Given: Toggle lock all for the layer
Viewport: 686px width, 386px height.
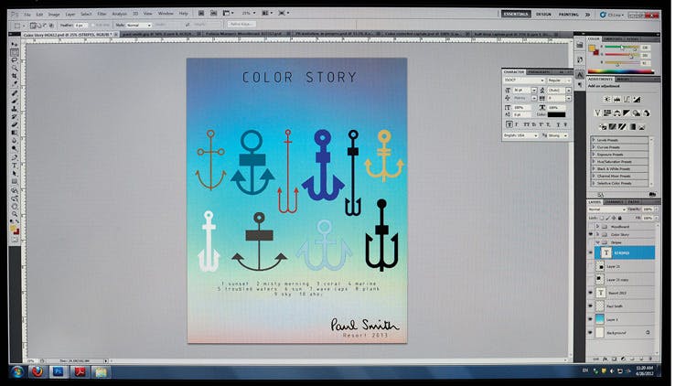Looking at the screenshot, I should (620, 218).
